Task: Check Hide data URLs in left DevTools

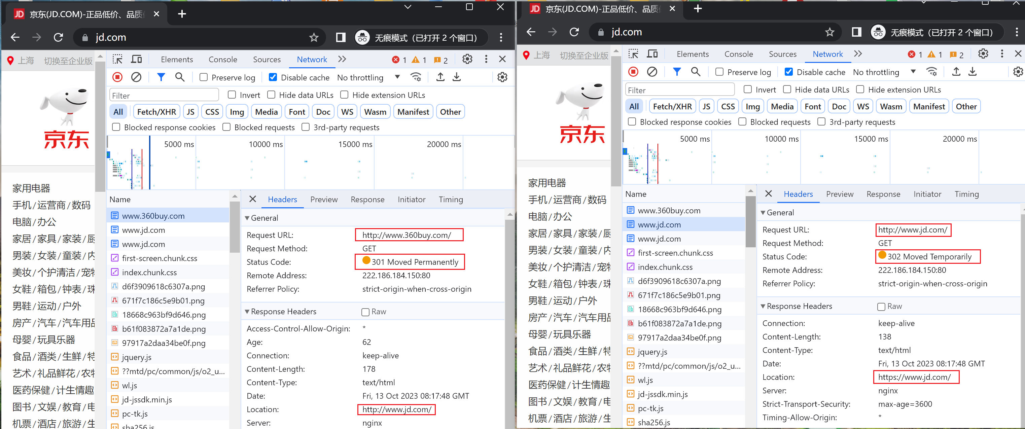Action: pyautogui.click(x=271, y=95)
